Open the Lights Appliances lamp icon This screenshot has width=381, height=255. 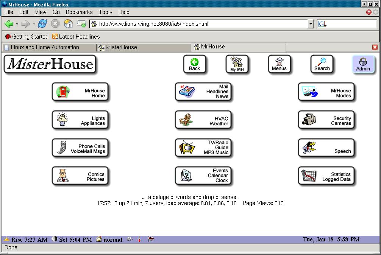tap(63, 120)
